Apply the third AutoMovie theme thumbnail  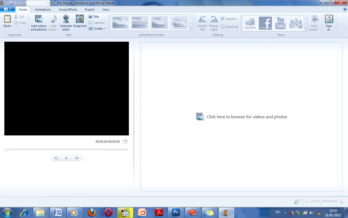159,23
